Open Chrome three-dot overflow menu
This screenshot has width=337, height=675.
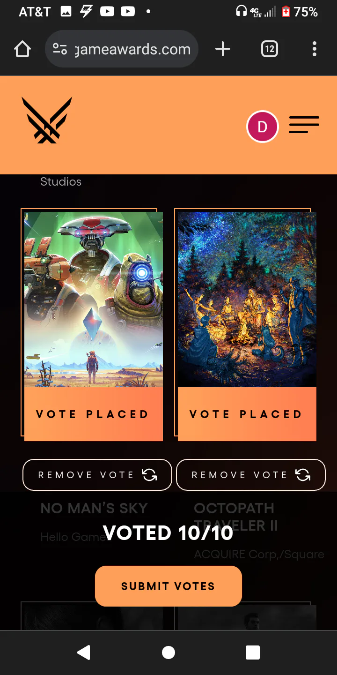(x=315, y=49)
